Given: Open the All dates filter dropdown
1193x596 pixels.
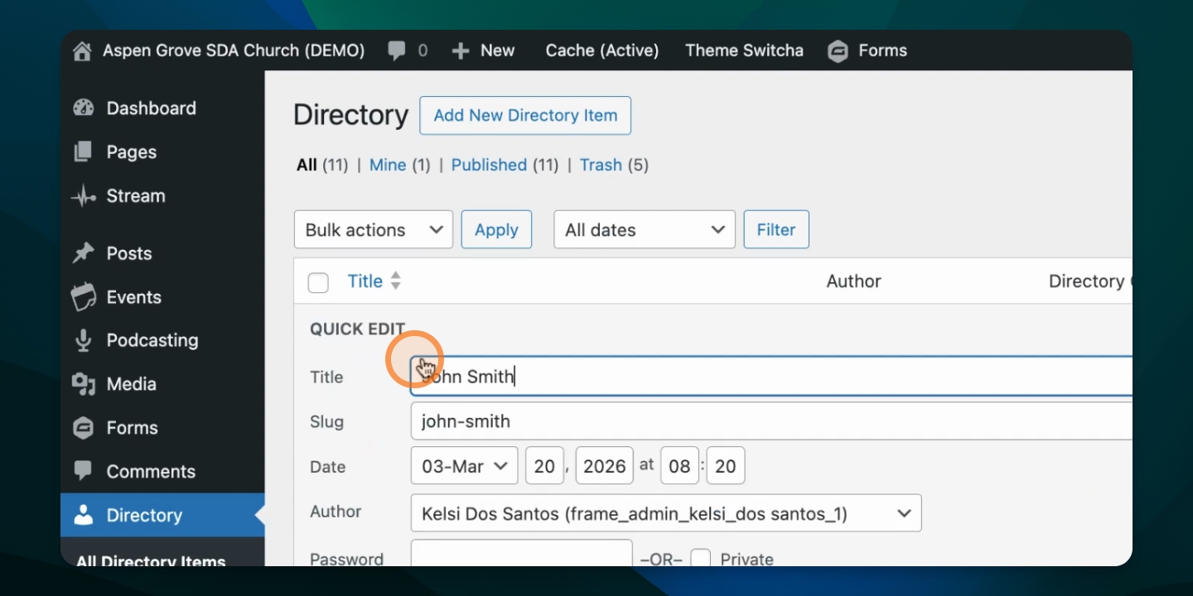Looking at the screenshot, I should 645,230.
